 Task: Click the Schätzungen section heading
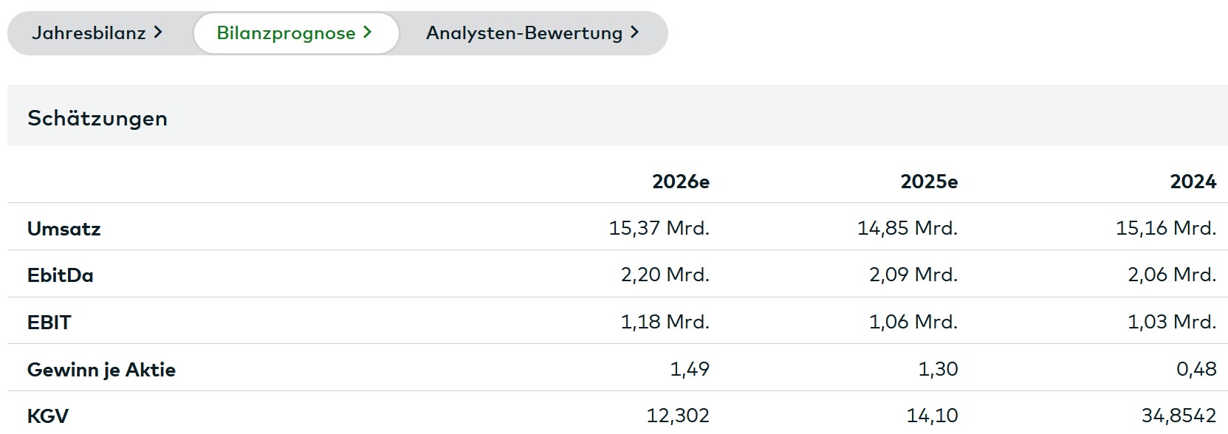pyautogui.click(x=97, y=117)
